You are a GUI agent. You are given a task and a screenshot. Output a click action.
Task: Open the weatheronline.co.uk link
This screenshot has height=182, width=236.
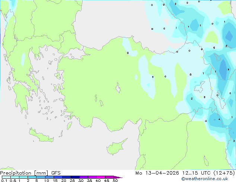pos(204,179)
